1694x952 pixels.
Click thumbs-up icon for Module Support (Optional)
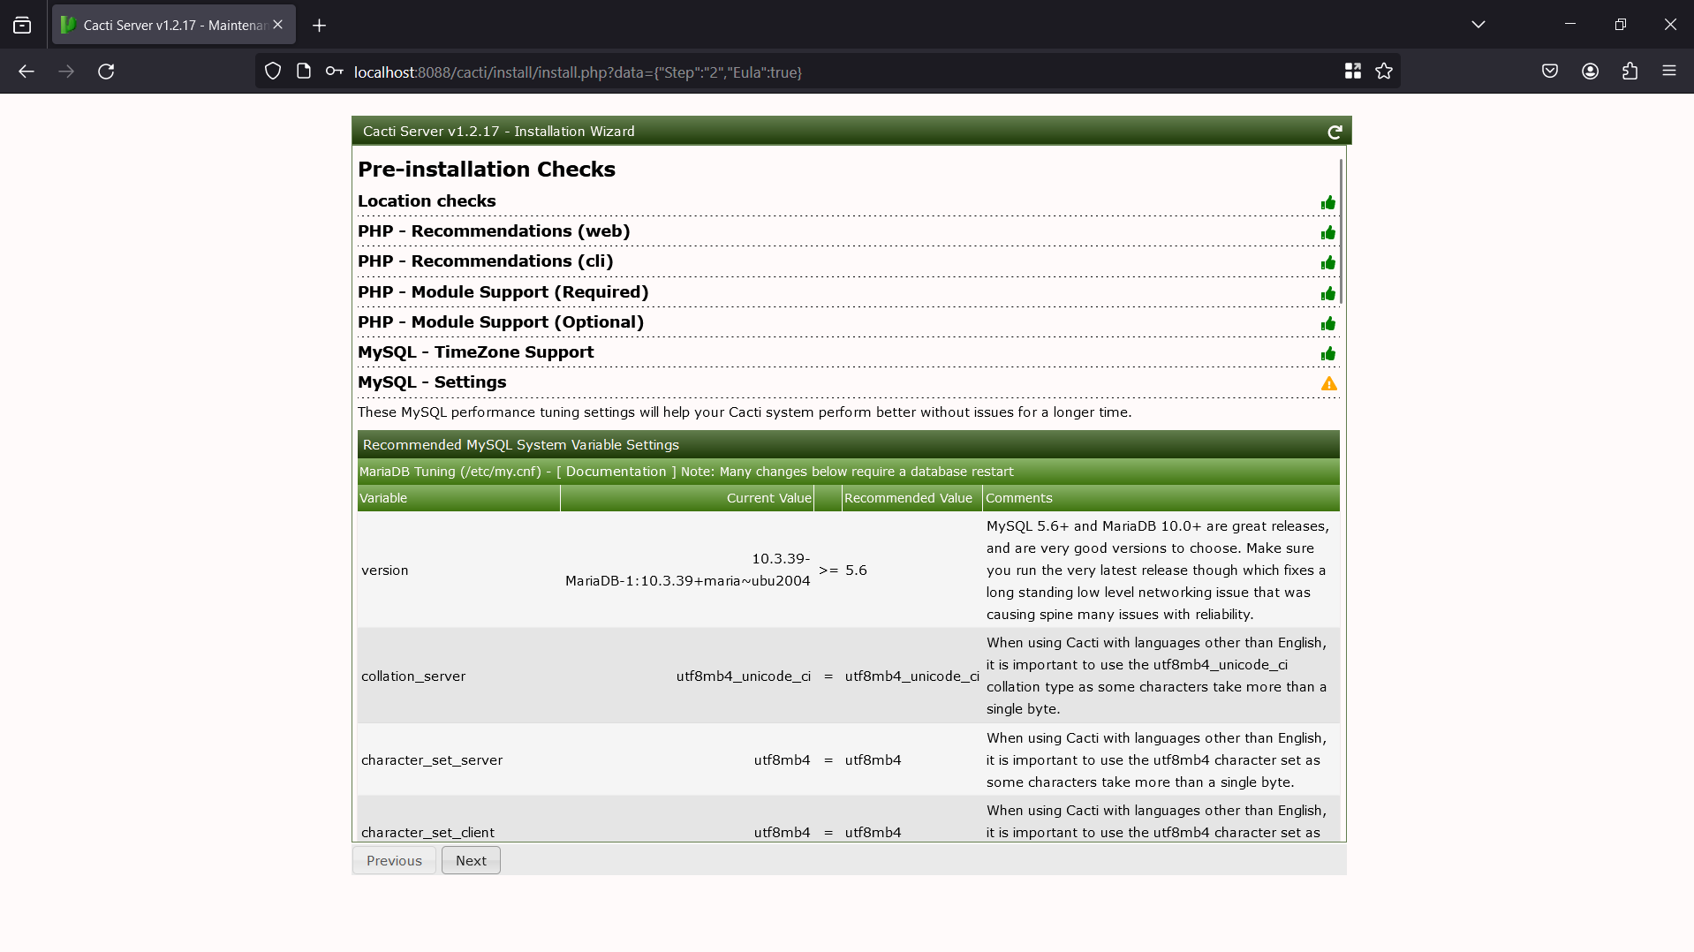coord(1328,324)
